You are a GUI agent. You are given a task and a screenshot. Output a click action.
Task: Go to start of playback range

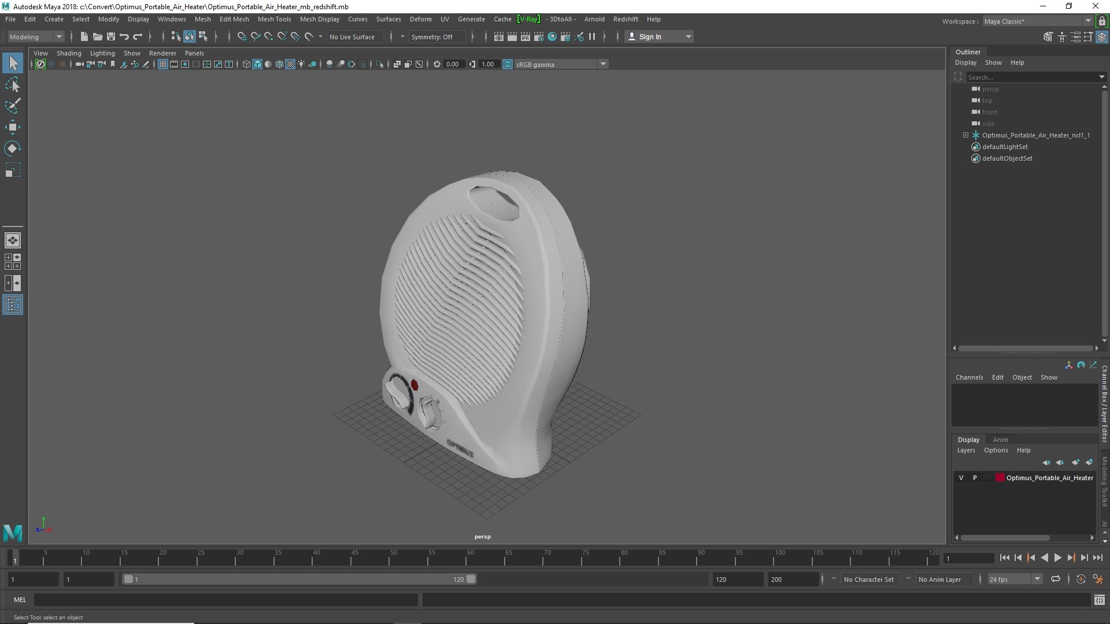1004,558
